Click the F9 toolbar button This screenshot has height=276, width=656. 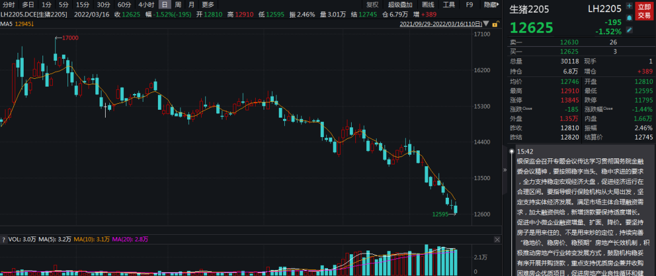pyautogui.click(x=470, y=5)
